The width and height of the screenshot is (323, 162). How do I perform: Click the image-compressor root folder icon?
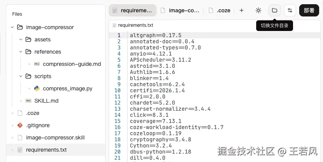coord(20,27)
